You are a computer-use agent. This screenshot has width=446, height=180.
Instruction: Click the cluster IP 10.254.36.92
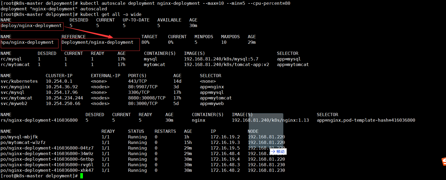coord(62,87)
